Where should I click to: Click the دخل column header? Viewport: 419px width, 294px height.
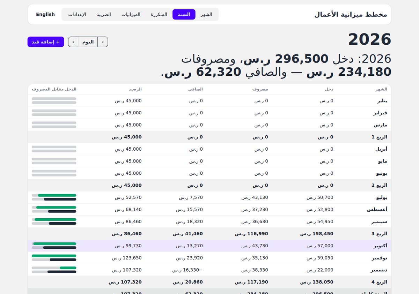pos(329,89)
